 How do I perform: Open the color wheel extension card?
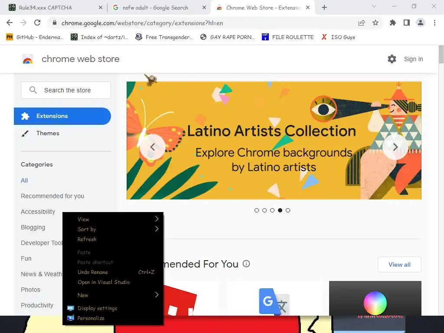point(375,298)
